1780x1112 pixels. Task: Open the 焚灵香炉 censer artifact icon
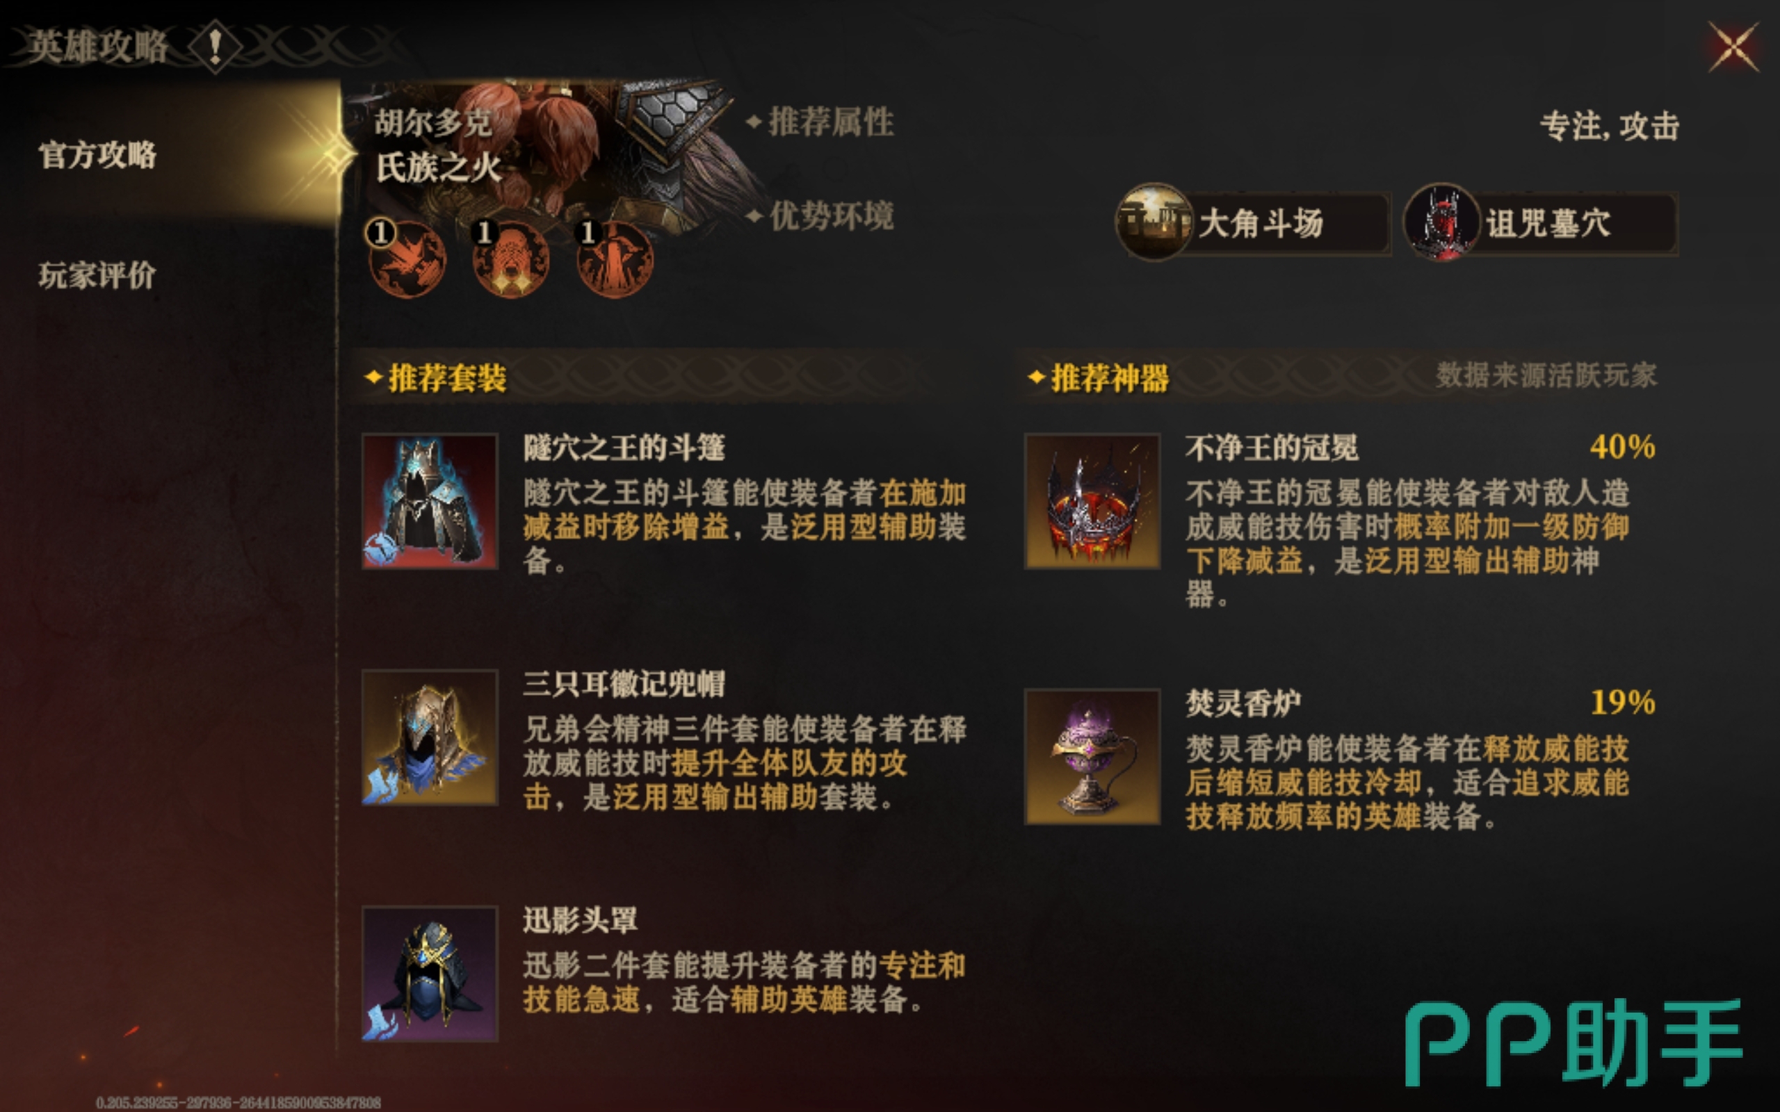[x=1092, y=756]
